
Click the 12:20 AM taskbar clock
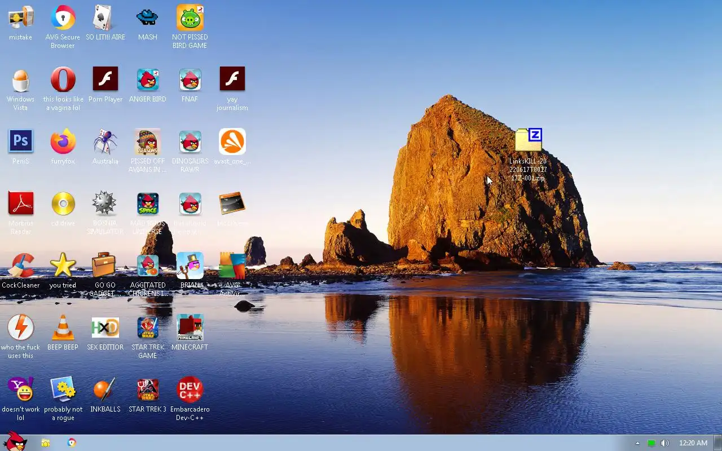(693, 443)
